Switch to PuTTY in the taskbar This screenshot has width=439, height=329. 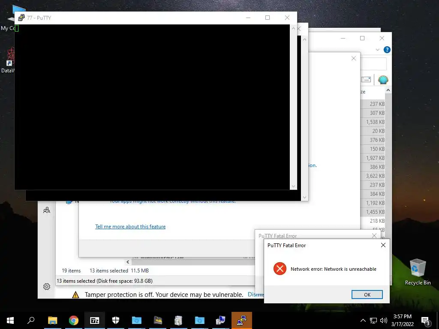pyautogui.click(x=242, y=320)
